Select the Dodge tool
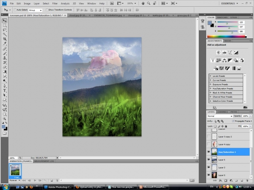The image size is (254, 190). 5,81
